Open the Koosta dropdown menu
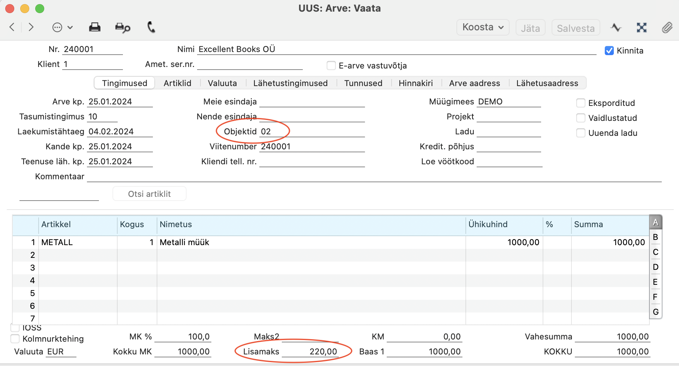Screen dimensions: 679x366 483,27
